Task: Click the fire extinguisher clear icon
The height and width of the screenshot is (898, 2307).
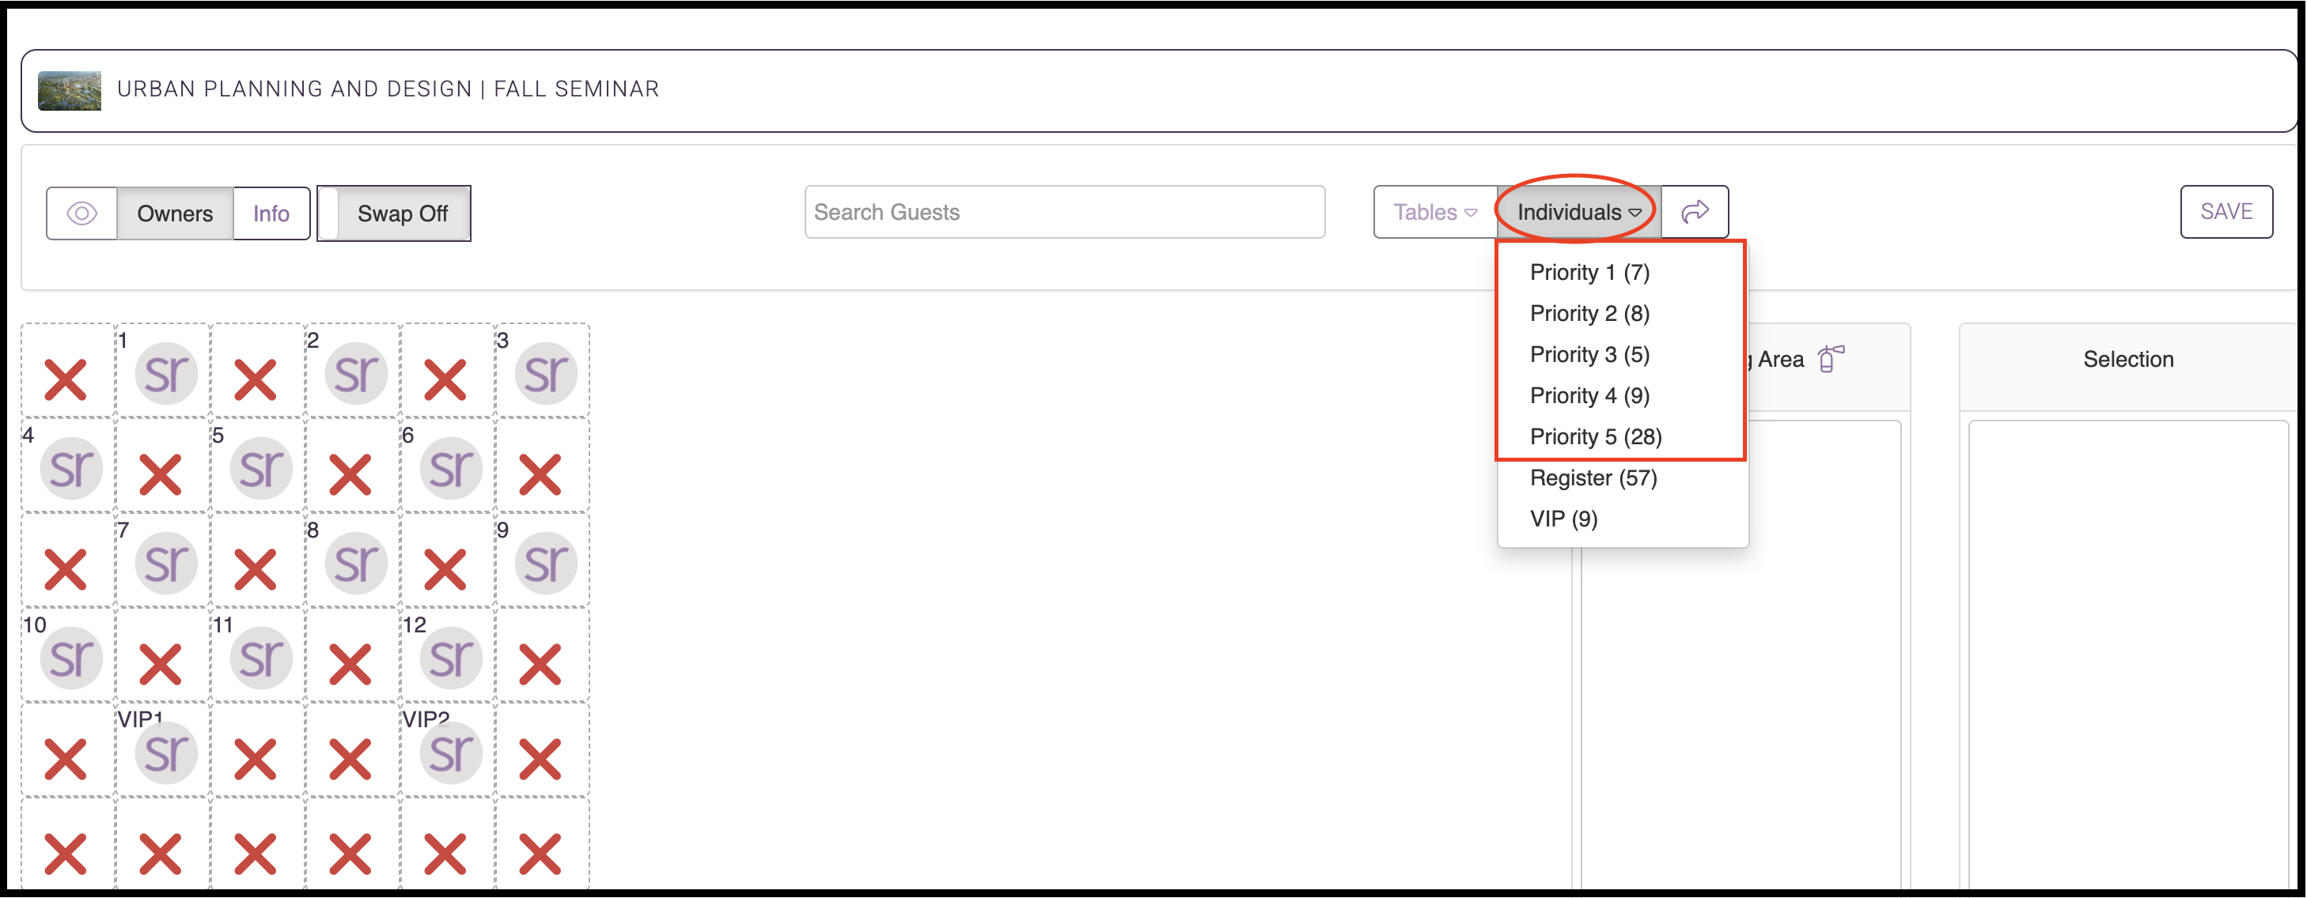Action: (x=1831, y=359)
